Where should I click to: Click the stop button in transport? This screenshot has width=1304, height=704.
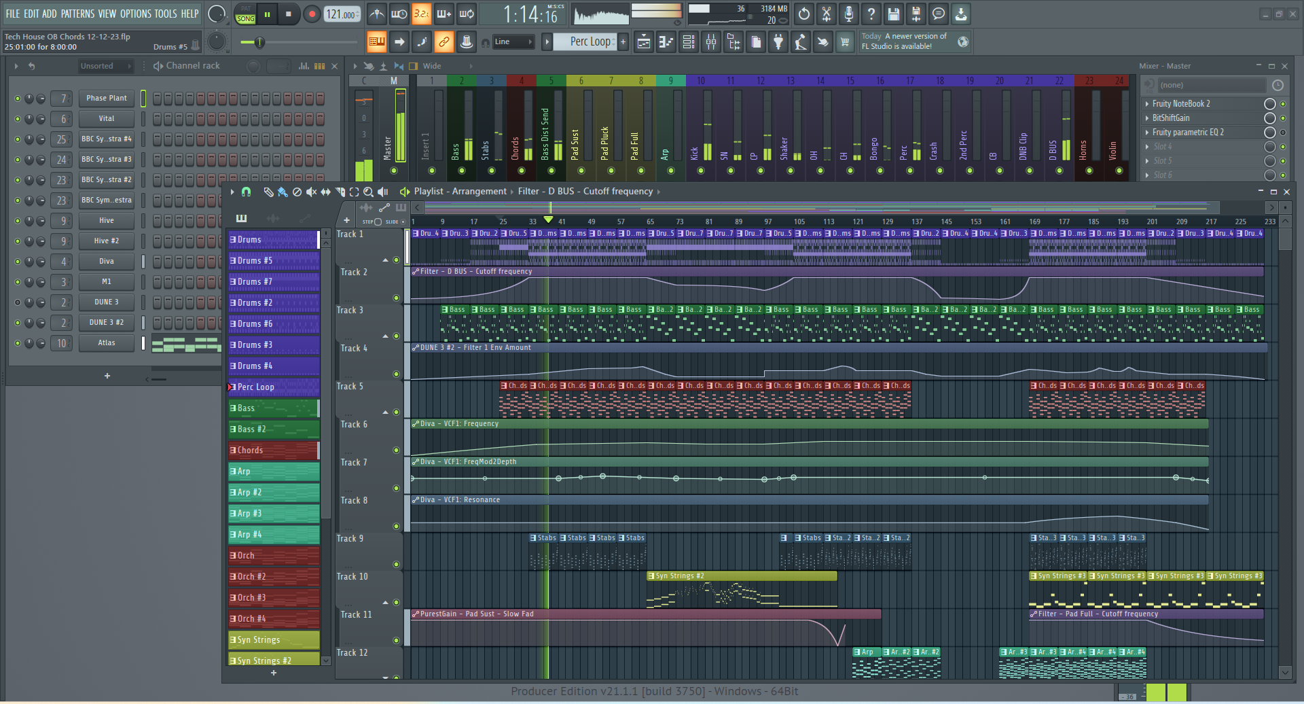[289, 14]
